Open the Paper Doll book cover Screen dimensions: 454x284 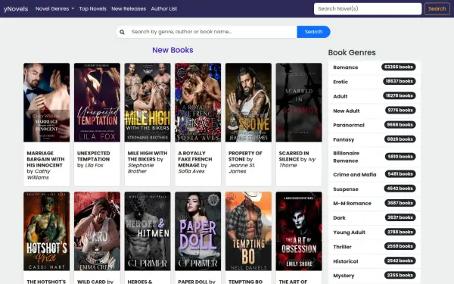pos(197,231)
